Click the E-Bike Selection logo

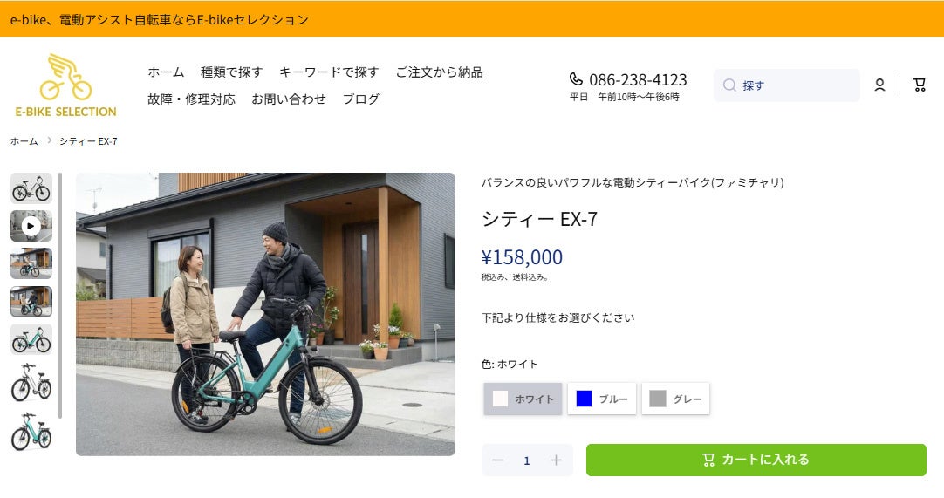(65, 85)
